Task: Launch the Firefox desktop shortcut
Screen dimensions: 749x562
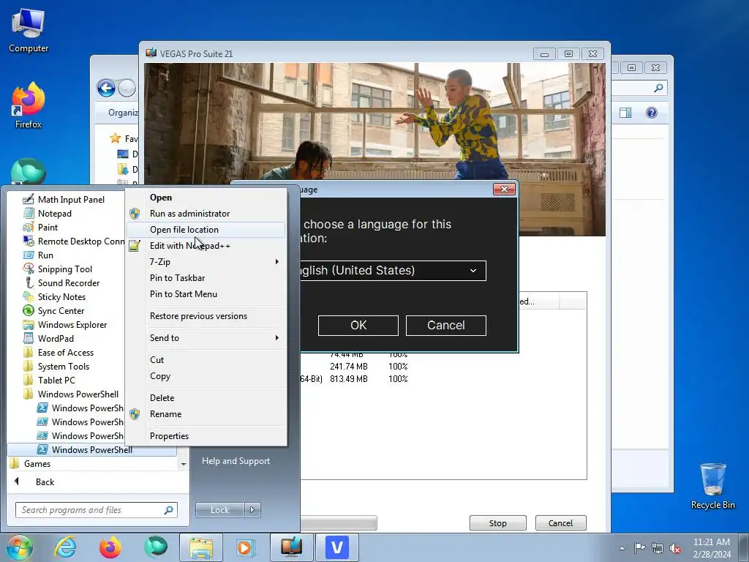Action: [x=29, y=105]
